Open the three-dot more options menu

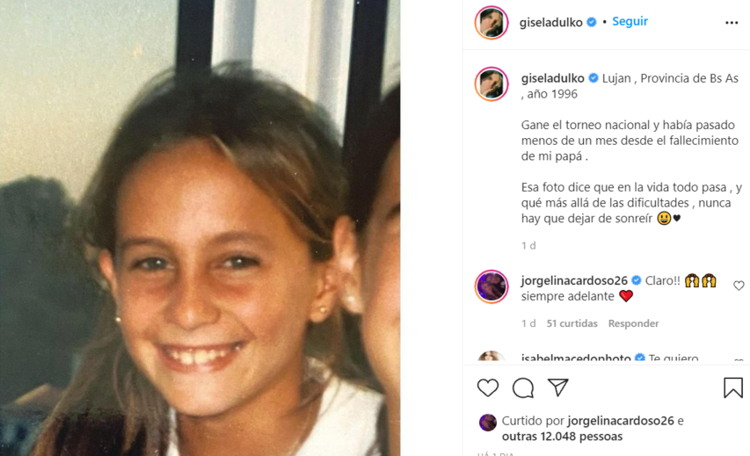pyautogui.click(x=732, y=23)
